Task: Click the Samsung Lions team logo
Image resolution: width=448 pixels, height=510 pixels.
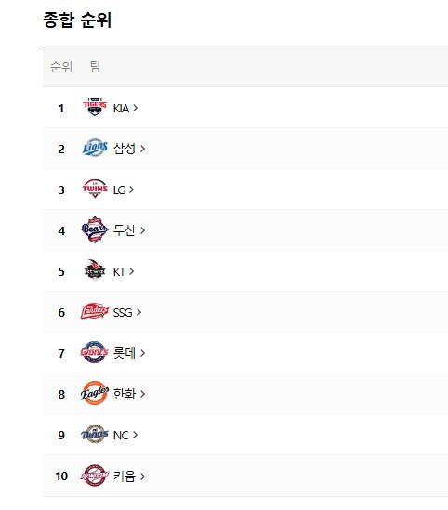Action: pos(95,148)
